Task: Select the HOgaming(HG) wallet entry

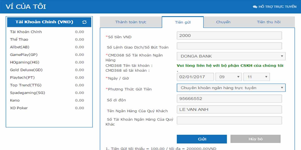Action: click(x=47, y=62)
